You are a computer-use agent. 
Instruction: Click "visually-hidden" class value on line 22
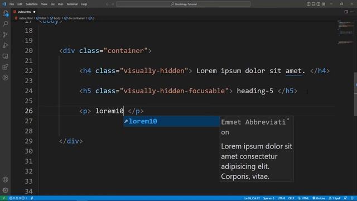154,71
